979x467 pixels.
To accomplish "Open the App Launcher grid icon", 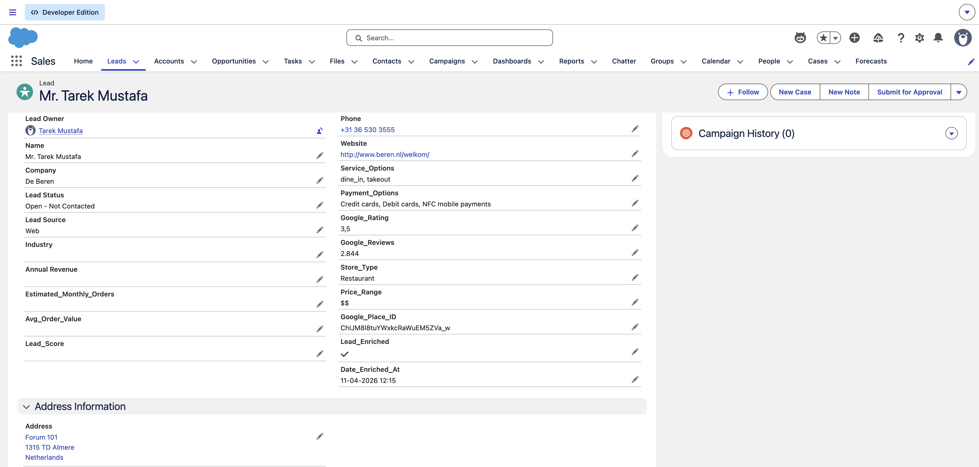I will (16, 61).
